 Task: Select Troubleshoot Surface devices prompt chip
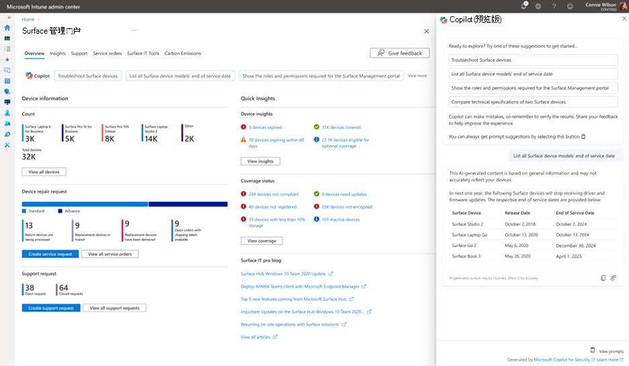click(87, 76)
